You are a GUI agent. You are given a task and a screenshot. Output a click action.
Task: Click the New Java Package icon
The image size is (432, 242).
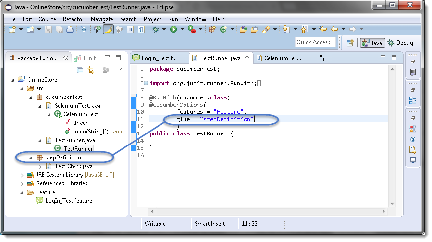212,29
